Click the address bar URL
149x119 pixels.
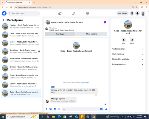35,7
